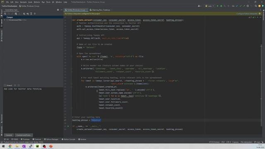Click the highlighted hashtag_phrase string value
Viewport: 265px width, 149px height.
click(x=96, y=120)
